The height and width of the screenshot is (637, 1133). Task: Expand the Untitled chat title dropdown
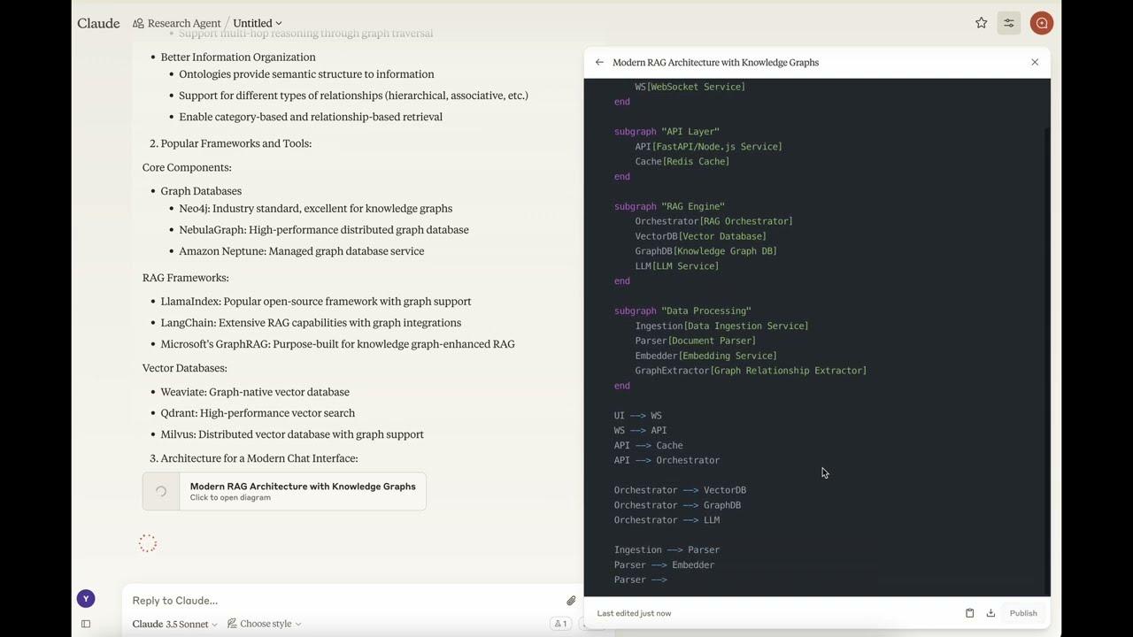[x=258, y=24]
